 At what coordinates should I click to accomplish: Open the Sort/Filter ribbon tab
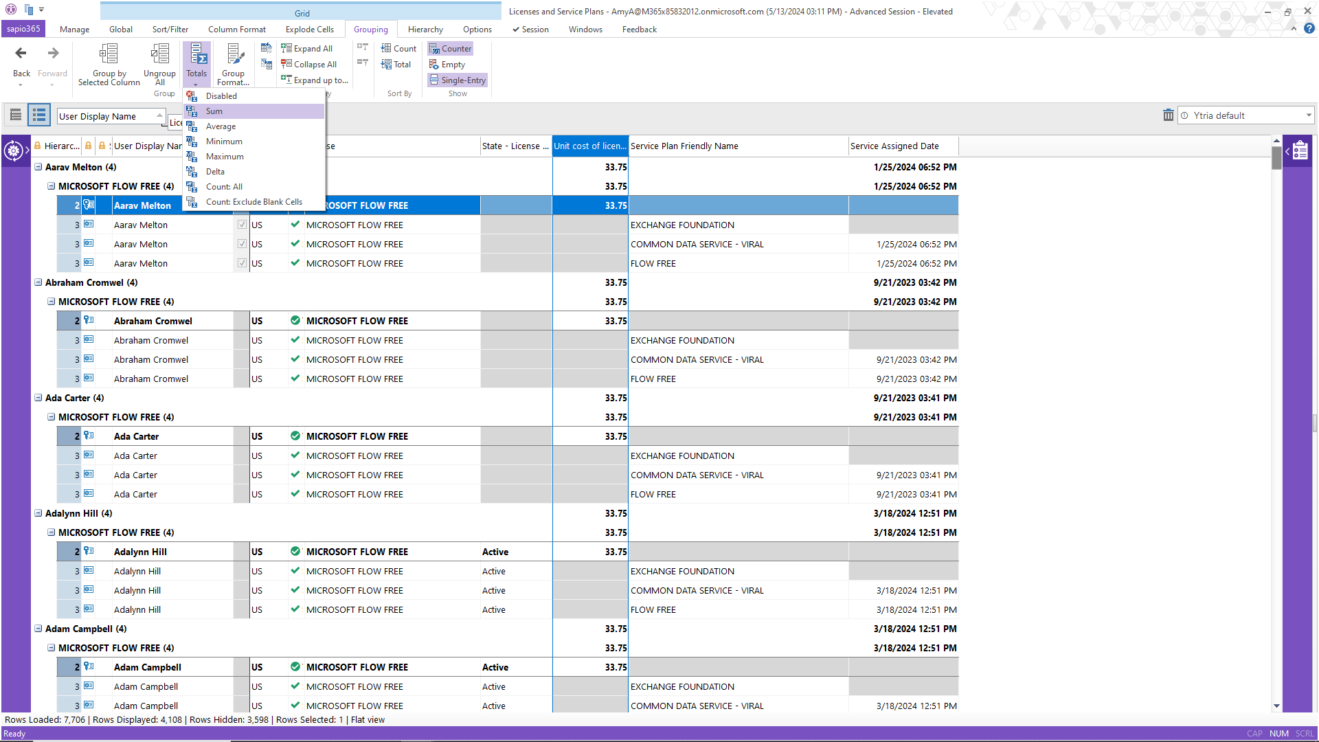pyautogui.click(x=170, y=30)
